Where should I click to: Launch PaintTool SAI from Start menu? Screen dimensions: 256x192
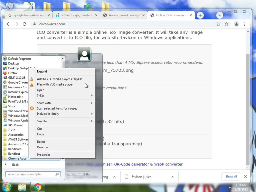click(16, 101)
